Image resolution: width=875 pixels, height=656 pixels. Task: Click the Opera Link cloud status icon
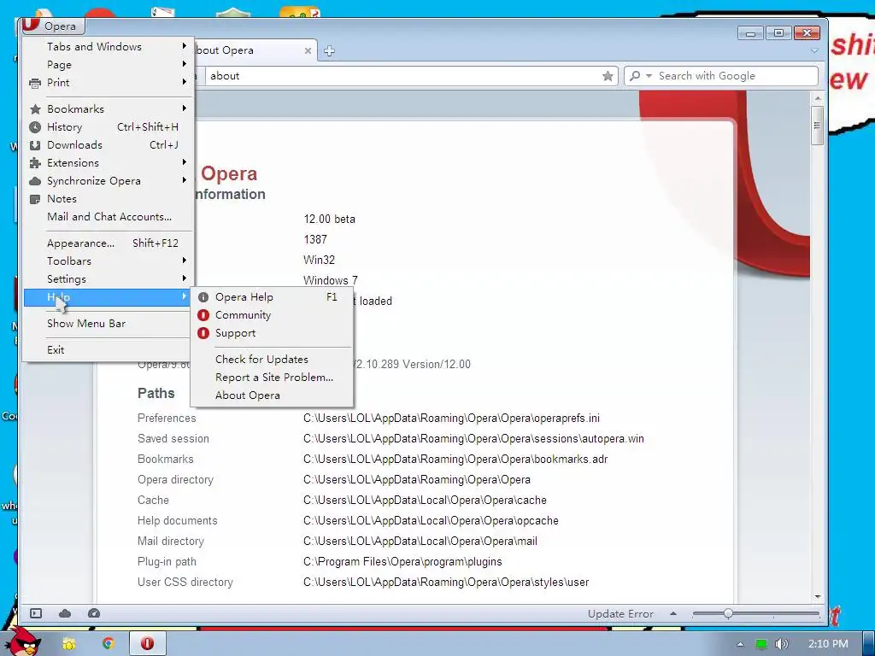[x=65, y=613]
